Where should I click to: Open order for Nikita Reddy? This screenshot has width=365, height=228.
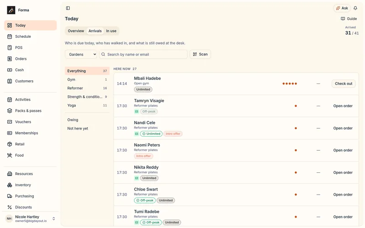tap(343, 173)
